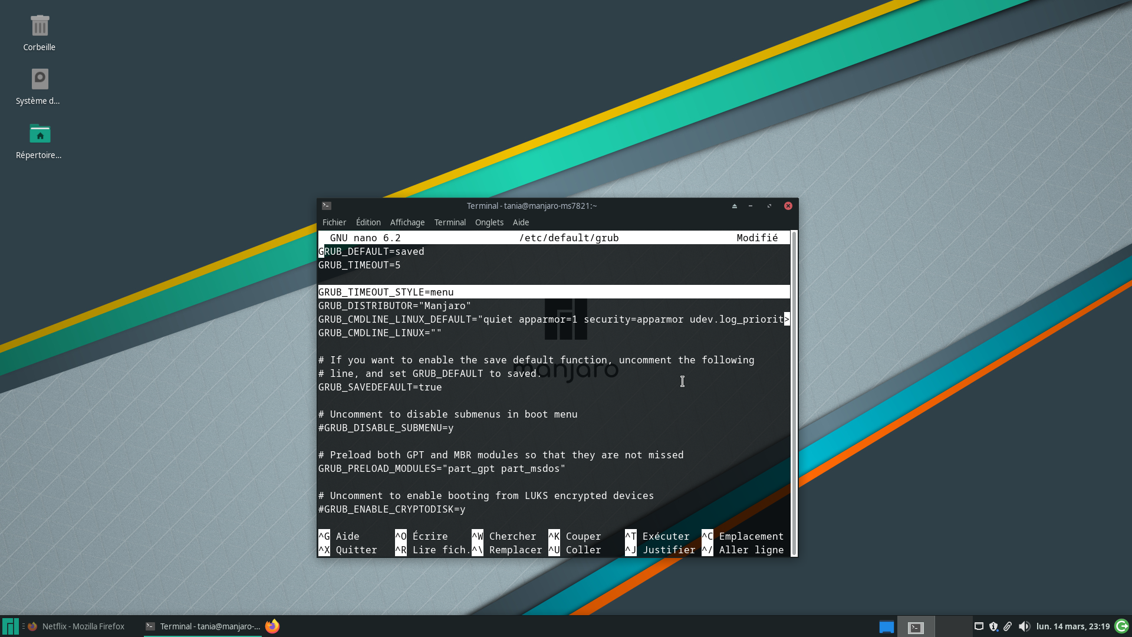Click the terminal vertical scrollbar
1132x637 pixels.
[794, 392]
